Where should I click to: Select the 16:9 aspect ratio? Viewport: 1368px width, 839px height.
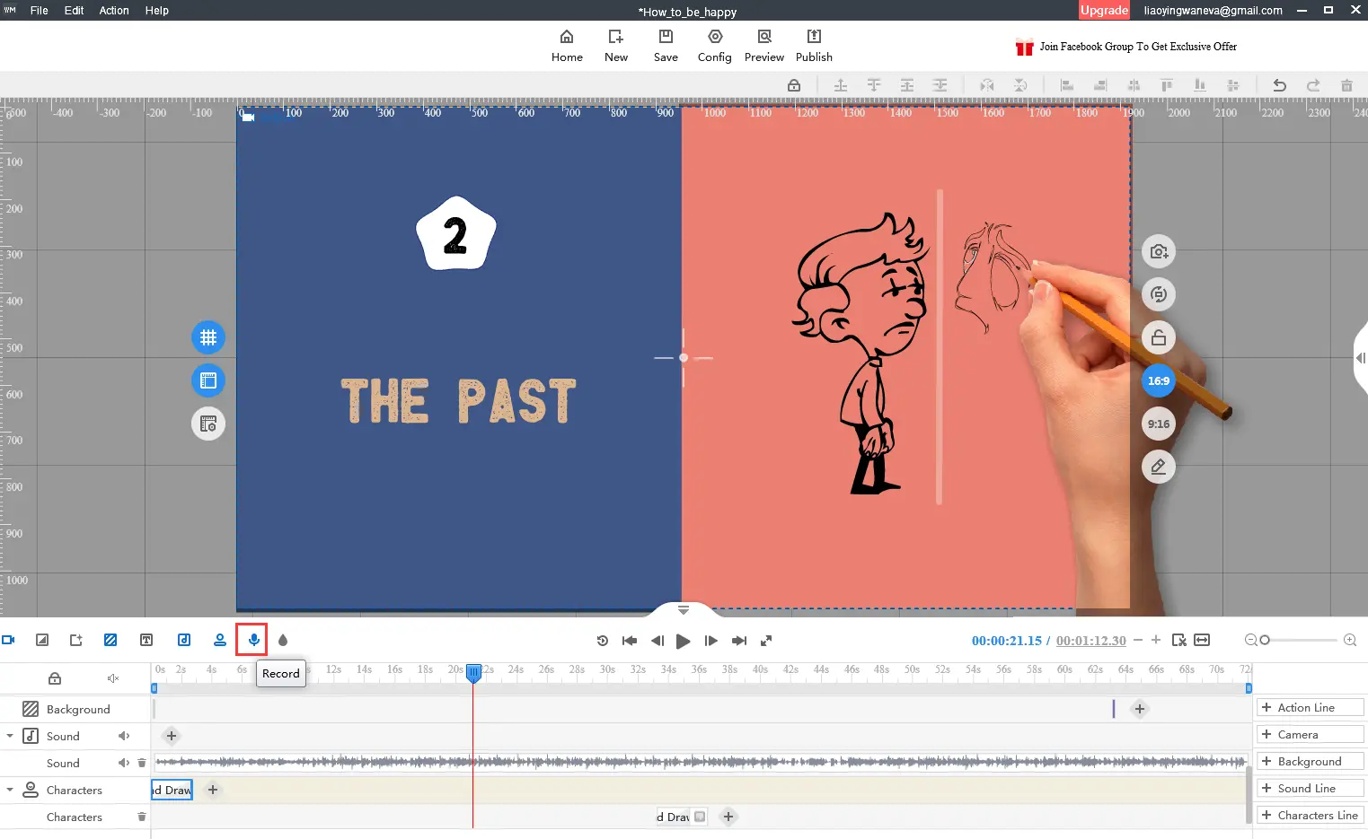[x=1159, y=381]
